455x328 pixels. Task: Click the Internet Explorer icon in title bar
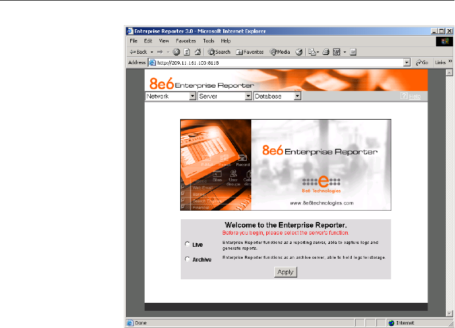click(x=130, y=31)
